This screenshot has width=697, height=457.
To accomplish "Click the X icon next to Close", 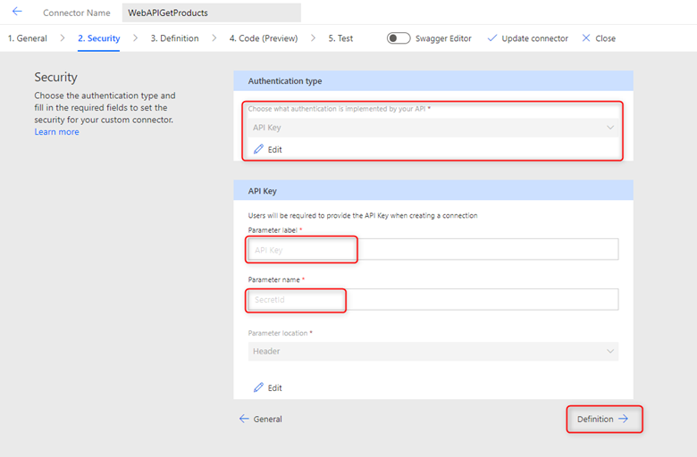I will 586,38.
